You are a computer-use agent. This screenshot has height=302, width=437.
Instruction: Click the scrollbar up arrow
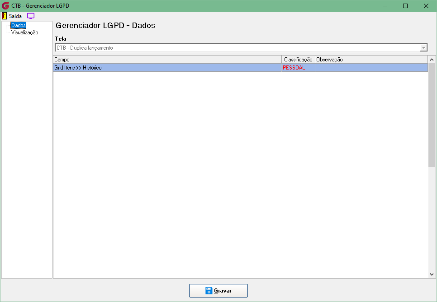coord(432,60)
